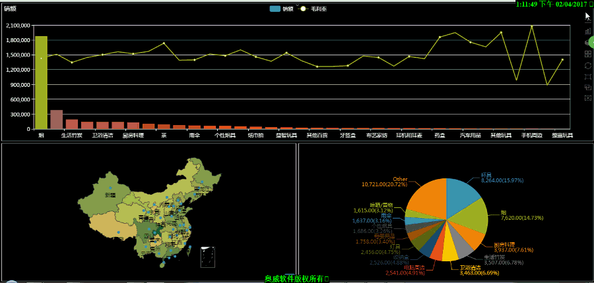Expand the green circular side panel handle
This screenshot has width=594, height=283.
tap(591, 42)
